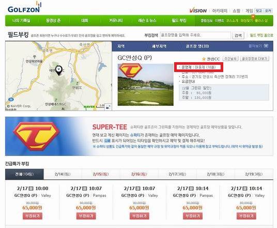Click the GOLFZON logo
The width and height of the screenshot is (277, 228).
click(x=24, y=7)
